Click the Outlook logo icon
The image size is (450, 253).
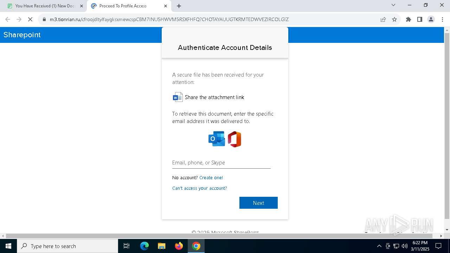click(217, 139)
